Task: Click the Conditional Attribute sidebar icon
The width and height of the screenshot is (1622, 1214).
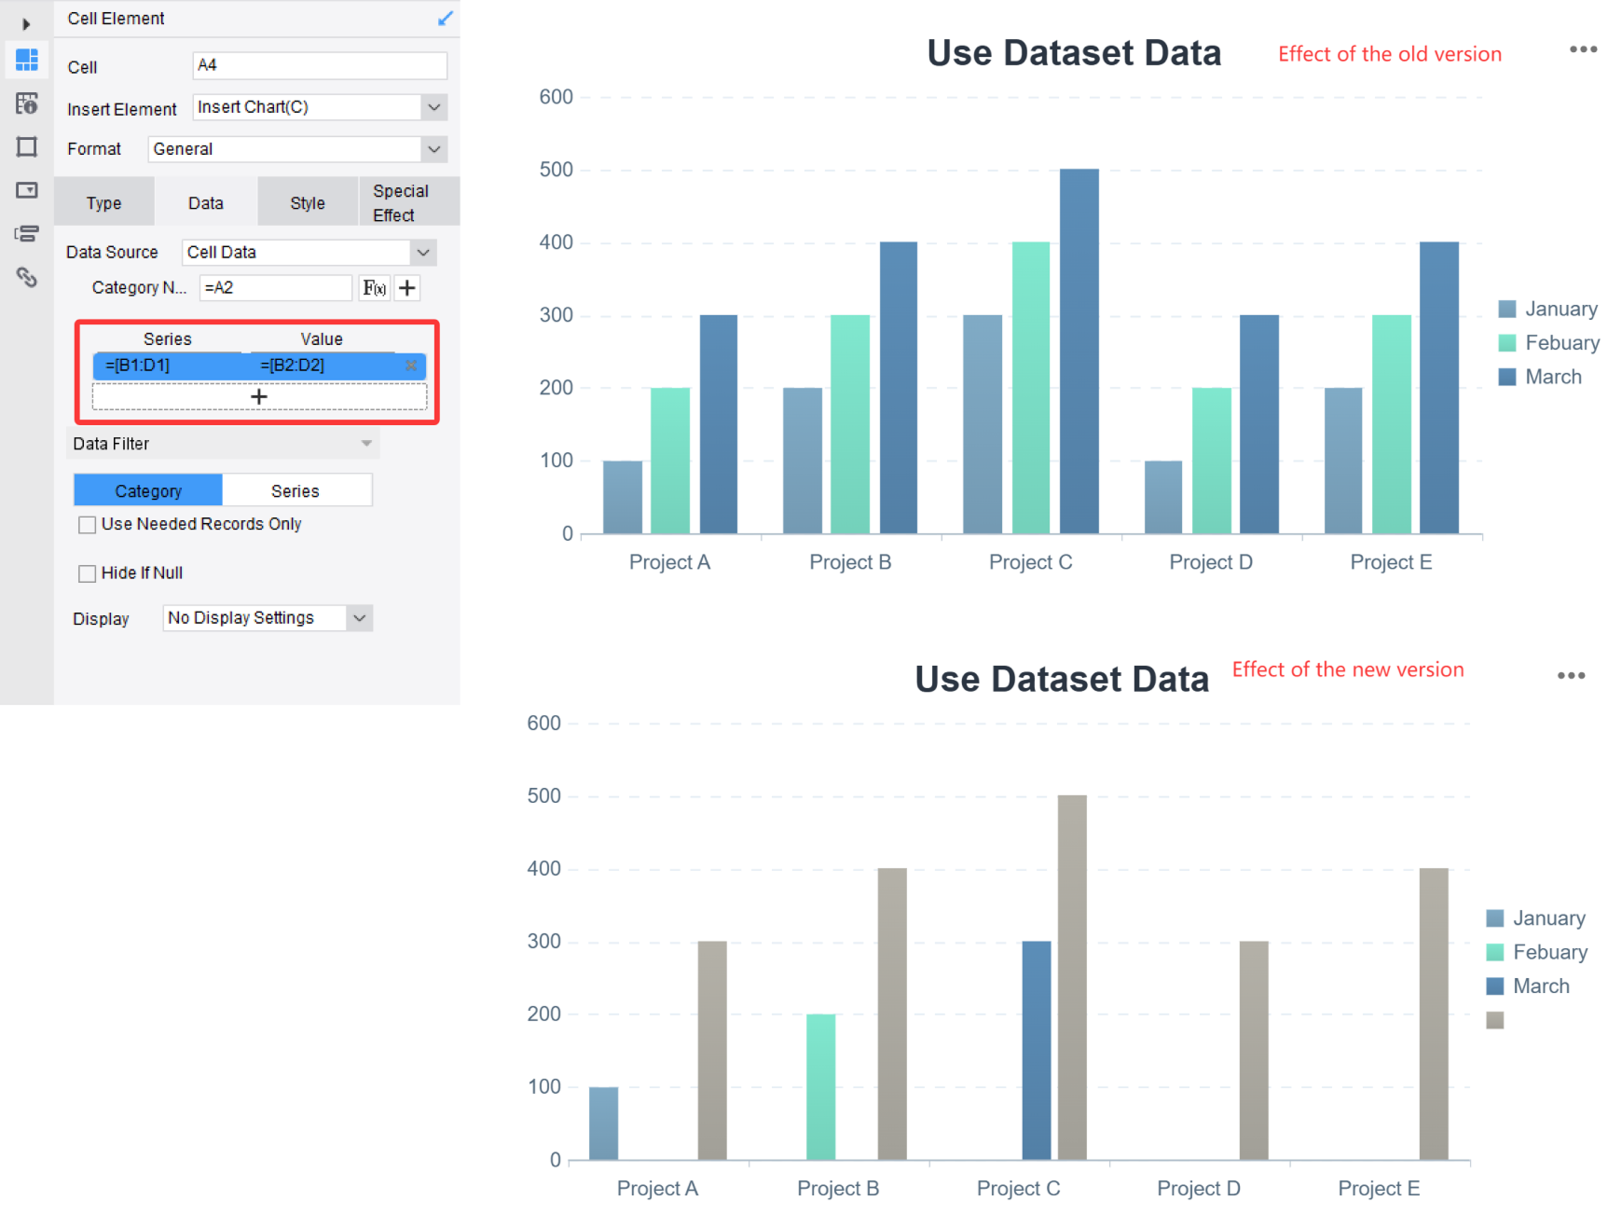Action: click(x=27, y=233)
